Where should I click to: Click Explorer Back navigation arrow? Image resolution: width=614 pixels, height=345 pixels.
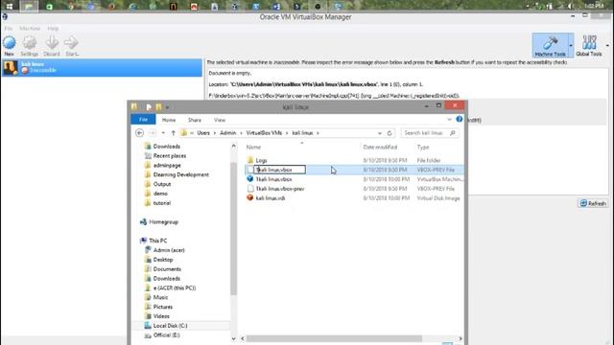coord(139,133)
